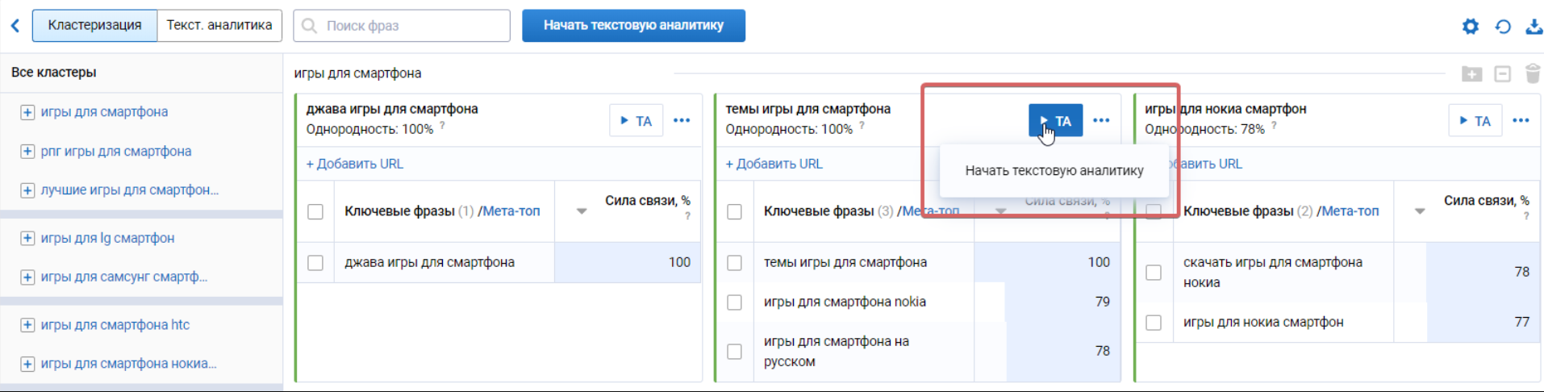Expand игры для смартфона нокиа… cluster
The height and width of the screenshot is (392, 1544).
coord(27,364)
